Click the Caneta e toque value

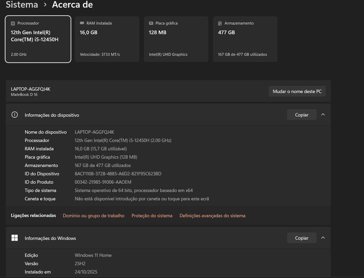(142, 199)
